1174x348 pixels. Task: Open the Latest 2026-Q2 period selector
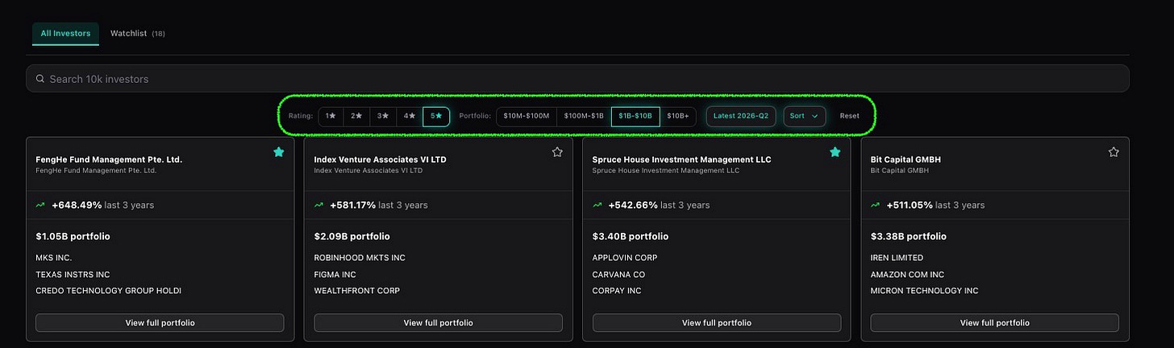741,116
